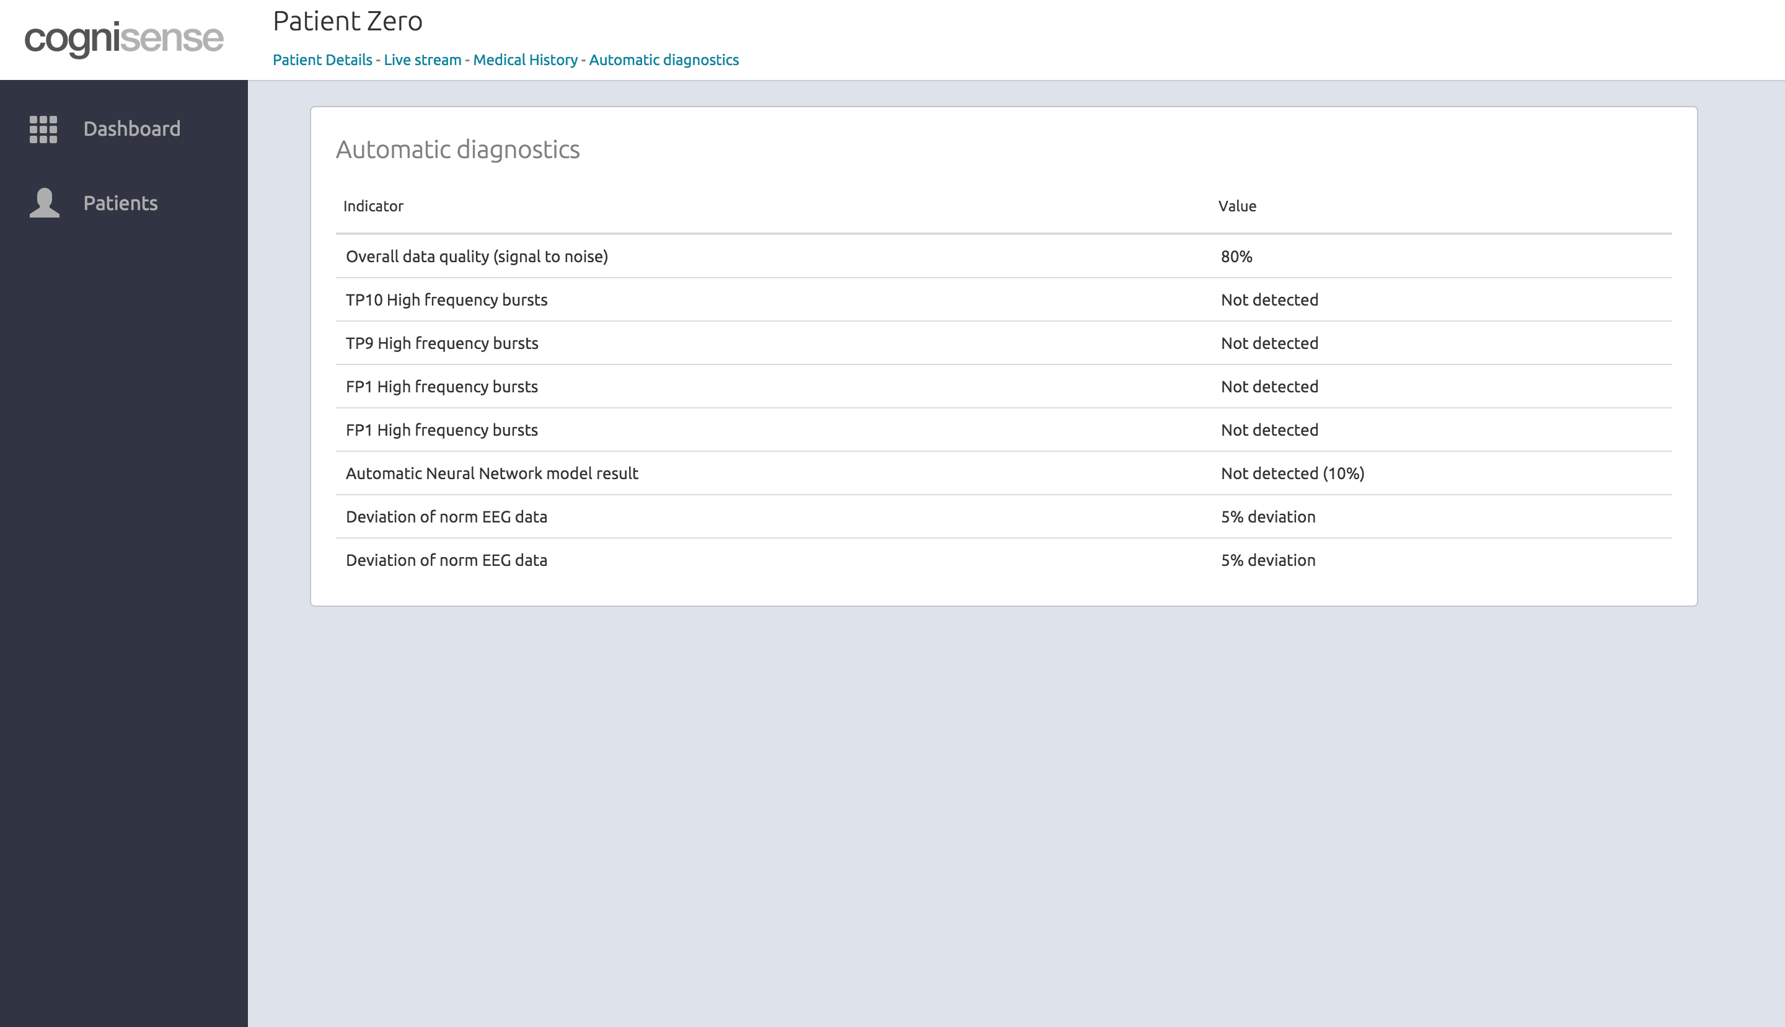The height and width of the screenshot is (1027, 1785).
Task: Open the Patient Details link
Action: [x=322, y=60]
